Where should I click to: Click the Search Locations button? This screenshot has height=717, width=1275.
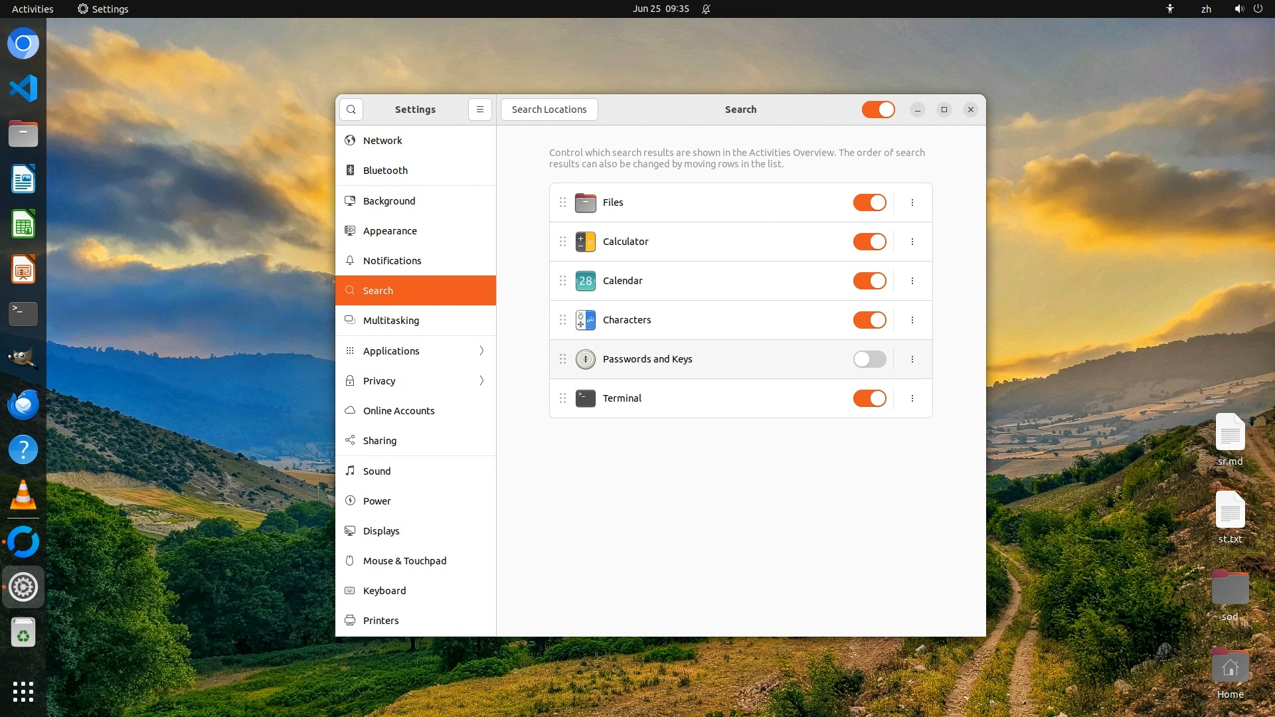549,110
